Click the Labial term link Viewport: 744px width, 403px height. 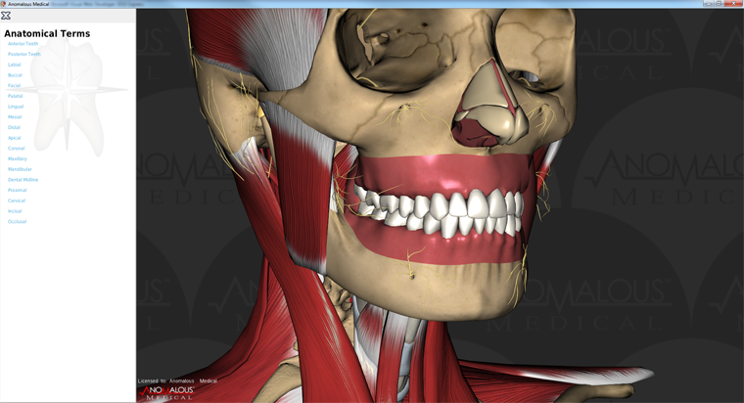(x=15, y=65)
